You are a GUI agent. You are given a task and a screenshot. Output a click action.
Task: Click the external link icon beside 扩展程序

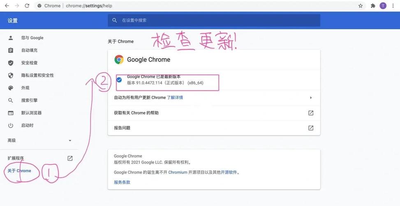click(70, 158)
